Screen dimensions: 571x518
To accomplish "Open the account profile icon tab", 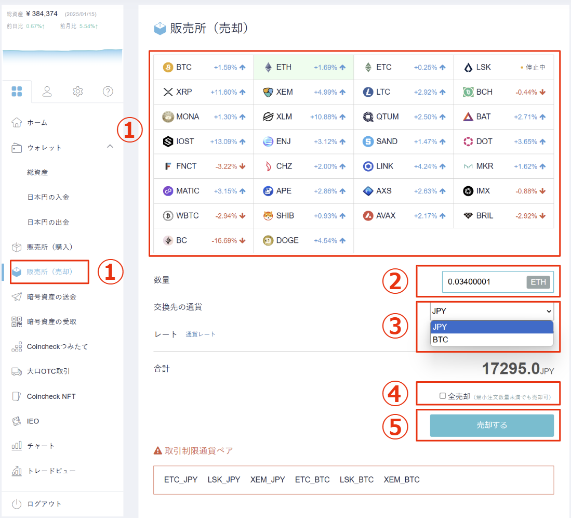I will tap(47, 91).
